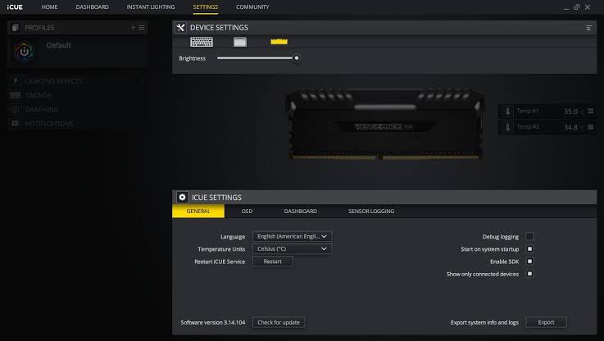Toggle the Enable SDK checkbox
This screenshot has height=341, width=604.
click(530, 261)
